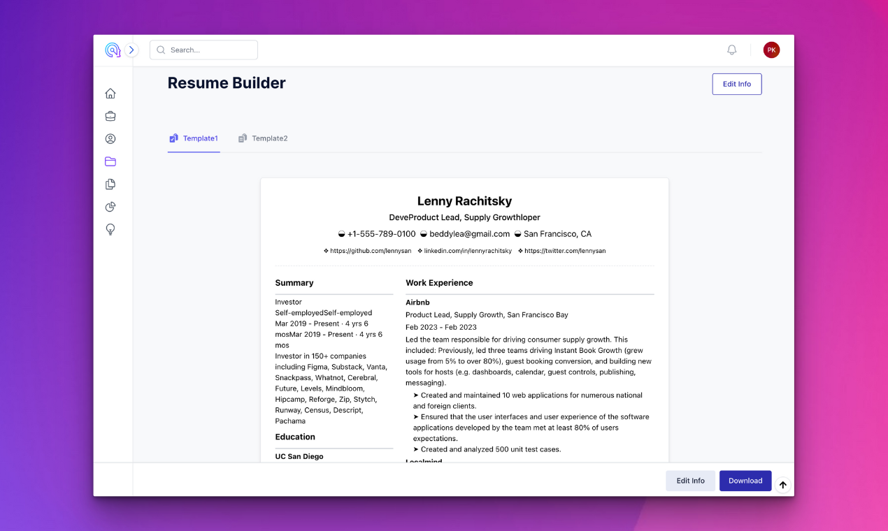Click the scroll-to-top arrow button
This screenshot has width=888, height=531.
(x=783, y=485)
